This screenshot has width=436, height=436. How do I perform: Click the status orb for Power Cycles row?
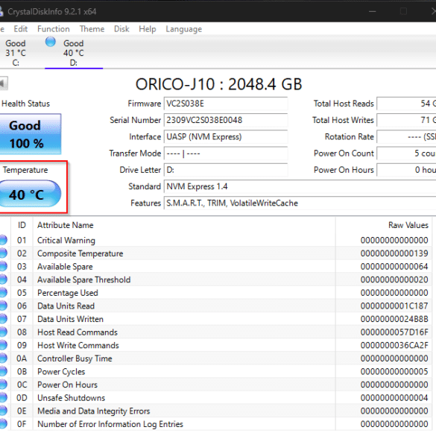[x=3, y=371]
